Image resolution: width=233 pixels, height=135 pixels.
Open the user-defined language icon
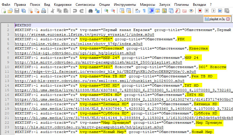[x=158, y=11]
